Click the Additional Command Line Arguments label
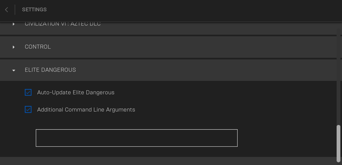 86,110
